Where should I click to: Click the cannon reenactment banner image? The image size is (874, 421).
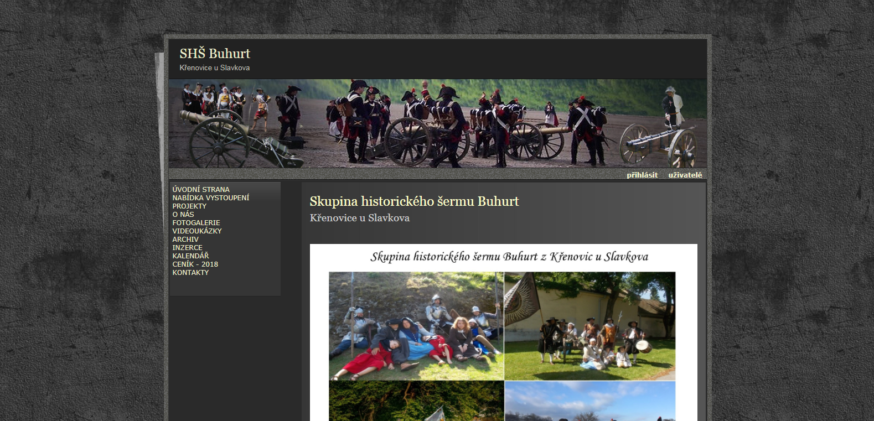[x=437, y=123]
